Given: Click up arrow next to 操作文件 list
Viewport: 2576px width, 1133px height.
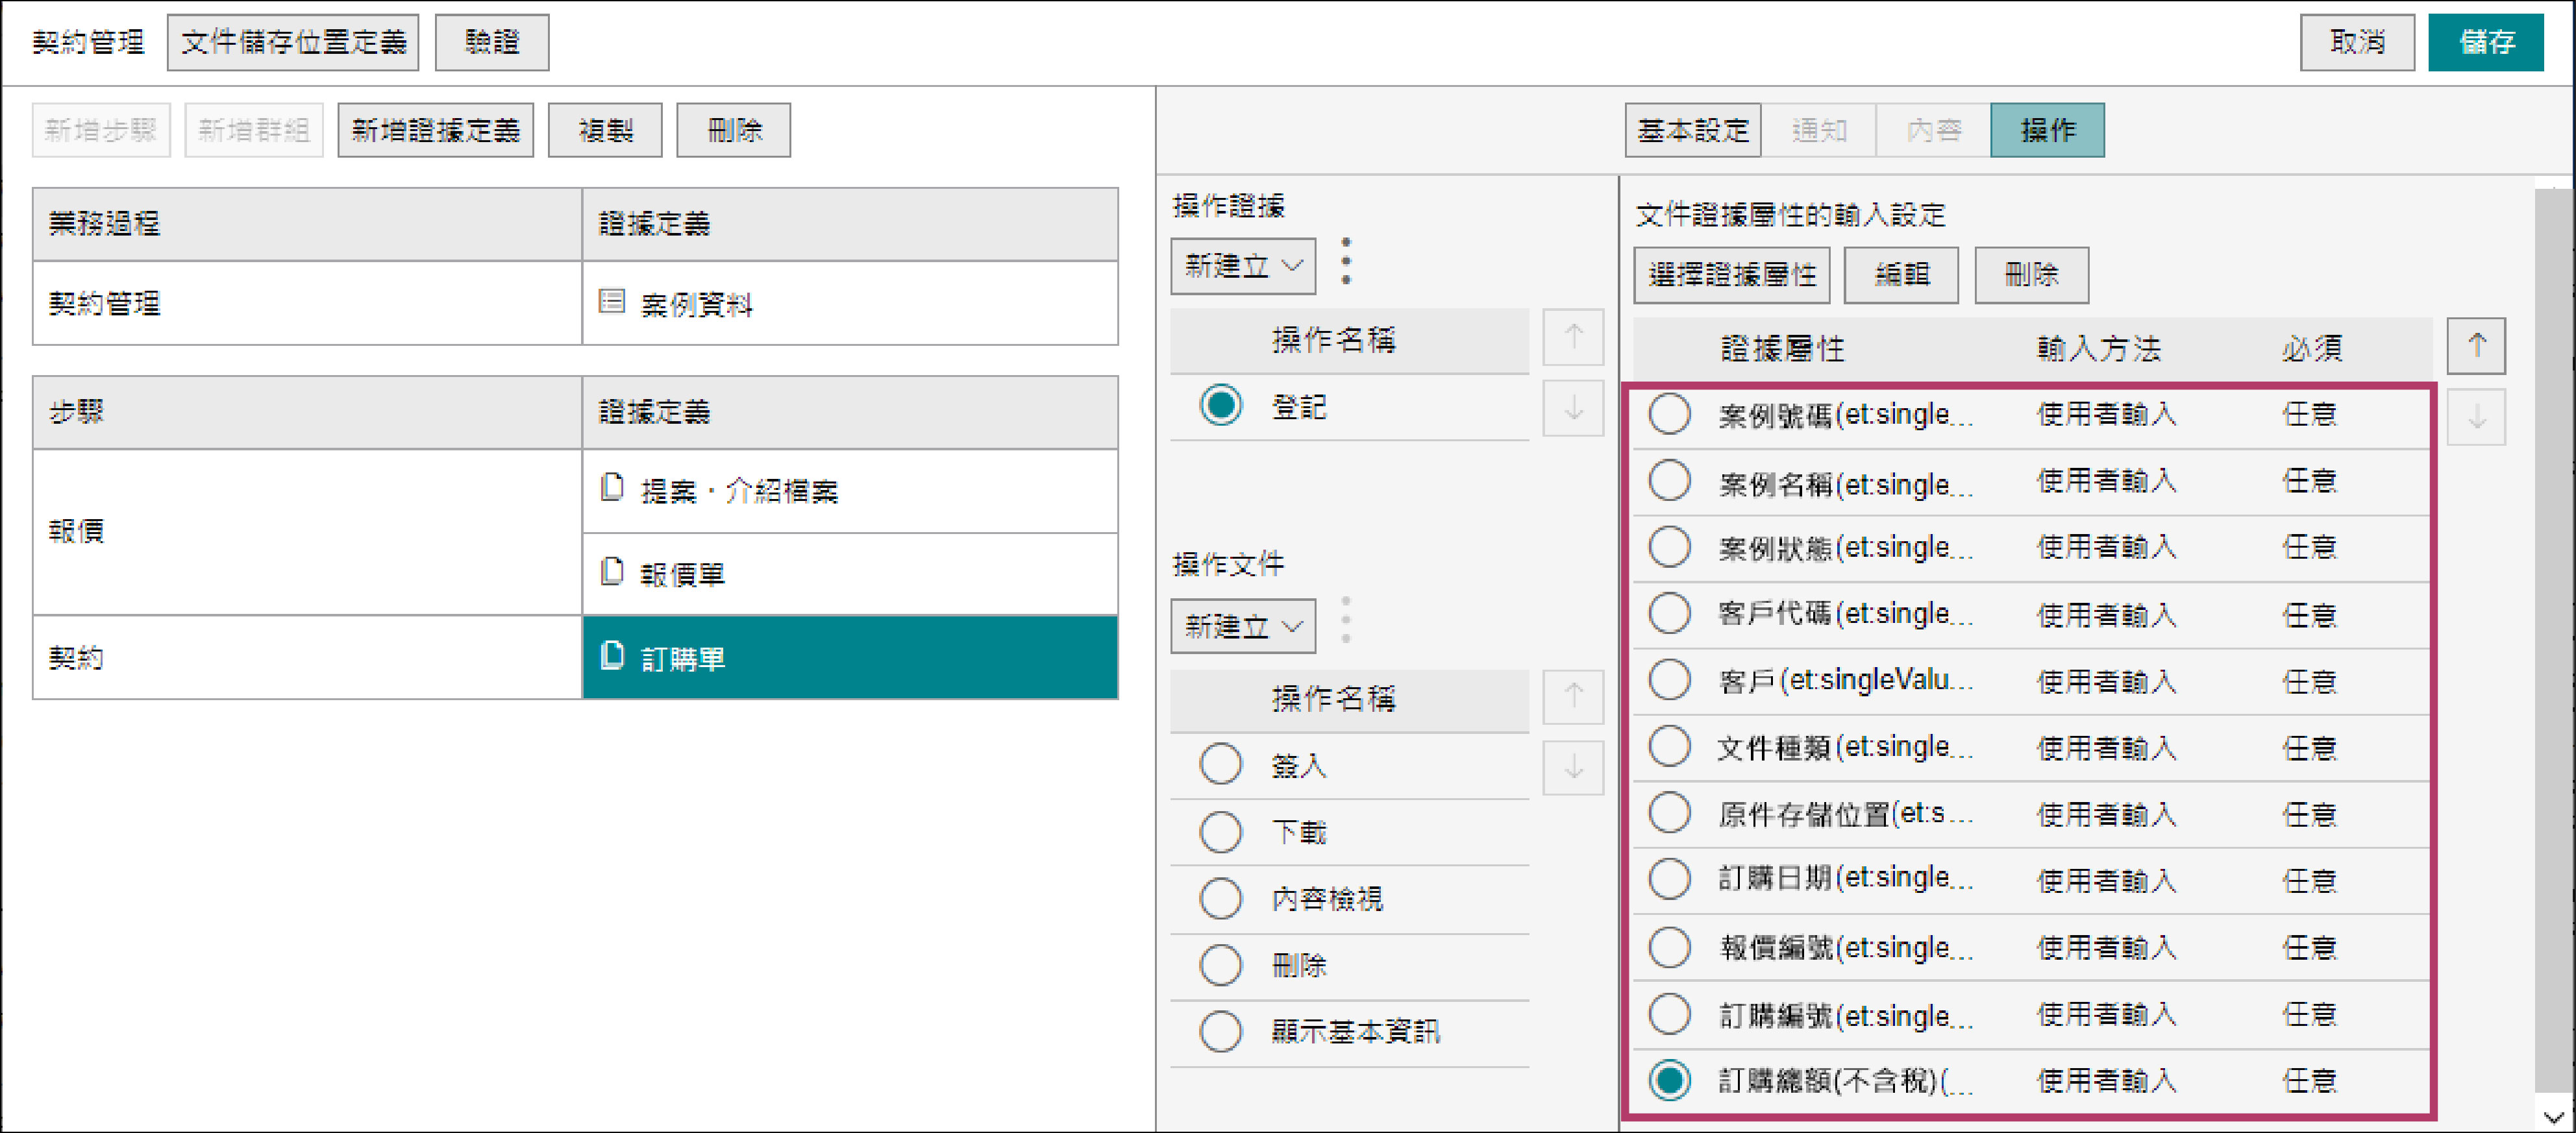Looking at the screenshot, I should (x=1573, y=696).
